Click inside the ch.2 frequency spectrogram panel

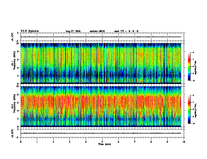pyautogui.click(x=101, y=107)
